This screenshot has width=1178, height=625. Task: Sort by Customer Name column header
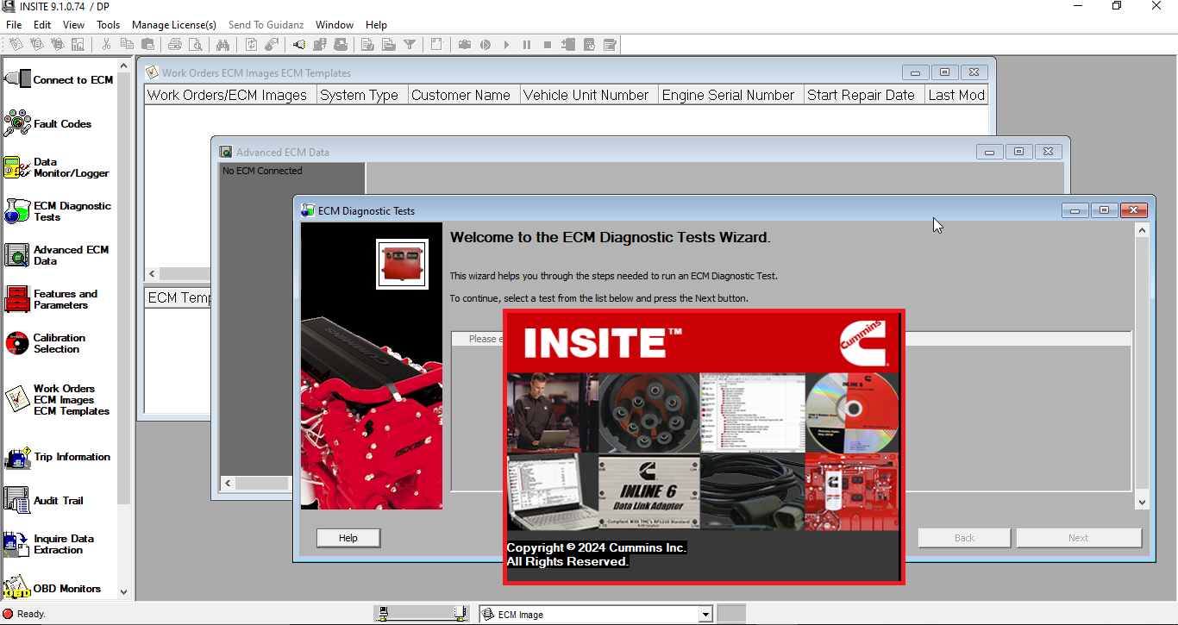pyautogui.click(x=461, y=95)
